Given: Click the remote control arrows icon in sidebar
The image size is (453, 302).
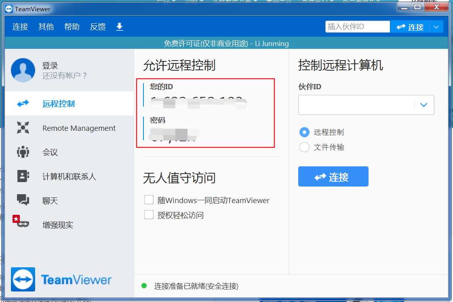Looking at the screenshot, I should pos(23,103).
